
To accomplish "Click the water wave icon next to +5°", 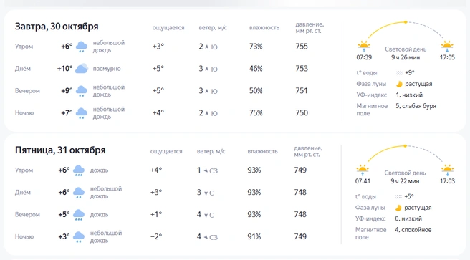I will point(398,196).
